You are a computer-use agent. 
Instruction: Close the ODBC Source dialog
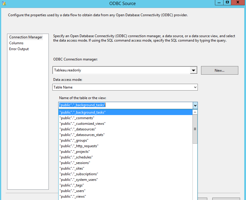click(x=238, y=2)
